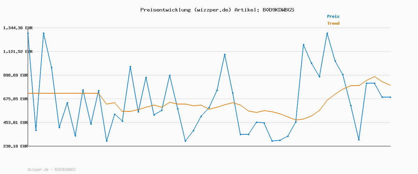Screen dimensions: 418x174
Task: Select the blue Preis legend label
Action: 333,16
